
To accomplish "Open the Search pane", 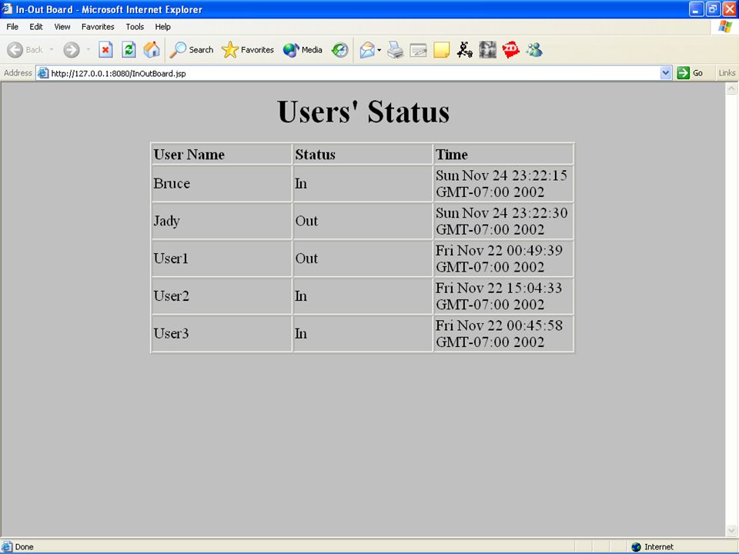I will (192, 49).
